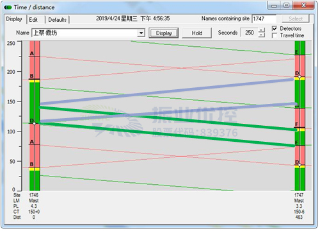Click the upper thick blue progression band

pyautogui.click(x=167, y=92)
